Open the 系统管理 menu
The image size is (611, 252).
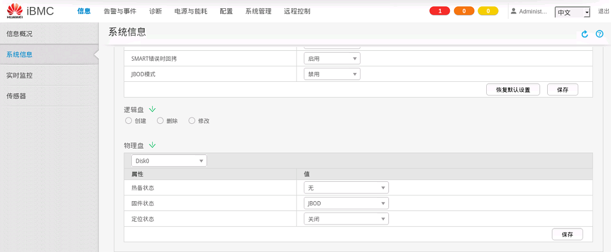(258, 11)
